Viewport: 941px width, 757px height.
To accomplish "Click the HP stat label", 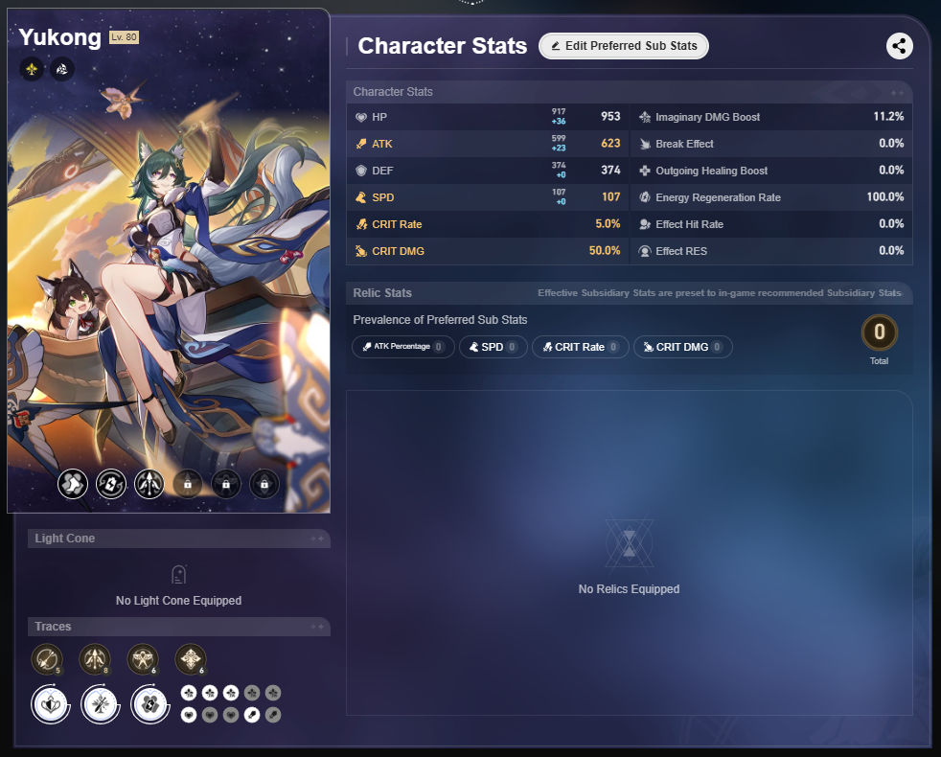I will click(x=379, y=117).
